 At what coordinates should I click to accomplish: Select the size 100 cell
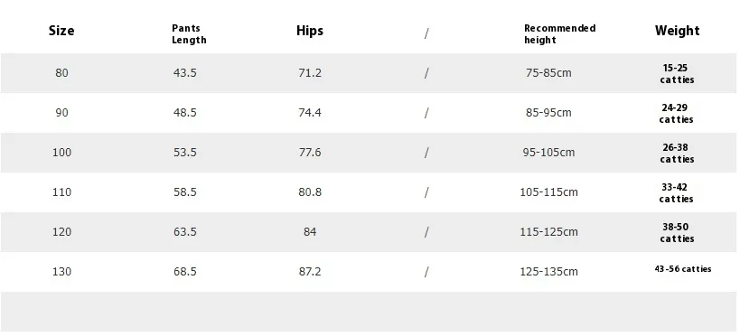click(61, 153)
